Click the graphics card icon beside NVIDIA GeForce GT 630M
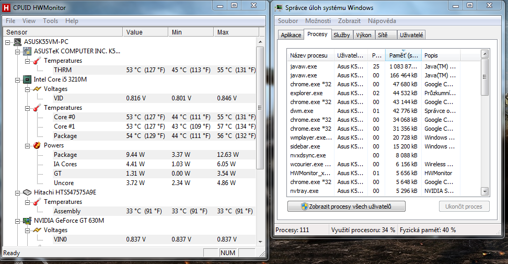The image size is (508, 264). pos(27,221)
